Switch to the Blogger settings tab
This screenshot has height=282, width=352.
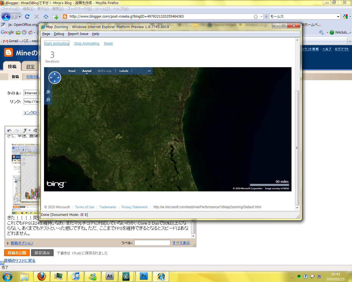point(31,67)
